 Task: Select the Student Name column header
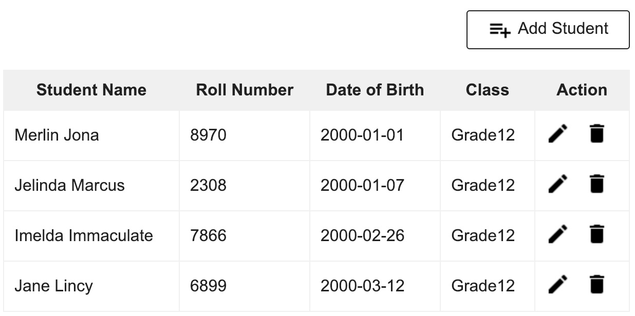tap(91, 90)
